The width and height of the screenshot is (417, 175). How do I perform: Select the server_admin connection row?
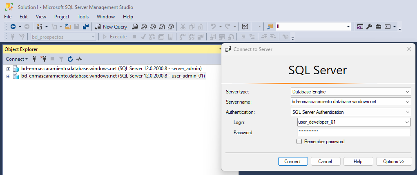tap(111, 69)
